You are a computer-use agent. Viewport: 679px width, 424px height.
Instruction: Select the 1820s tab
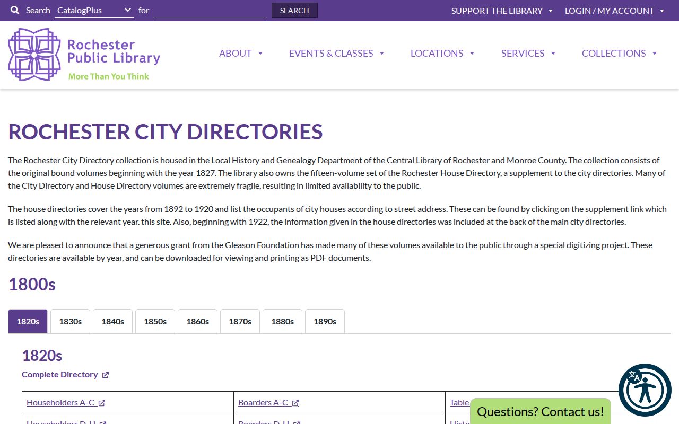(28, 321)
